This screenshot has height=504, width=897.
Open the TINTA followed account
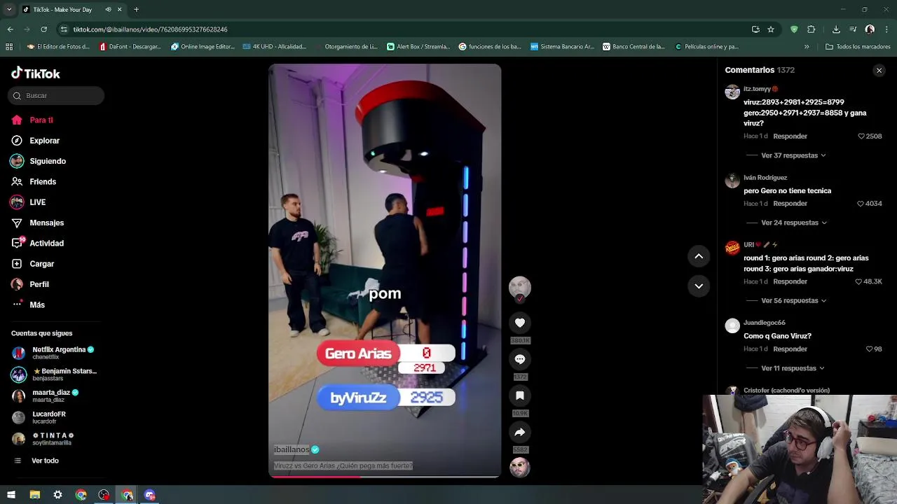pos(43,439)
